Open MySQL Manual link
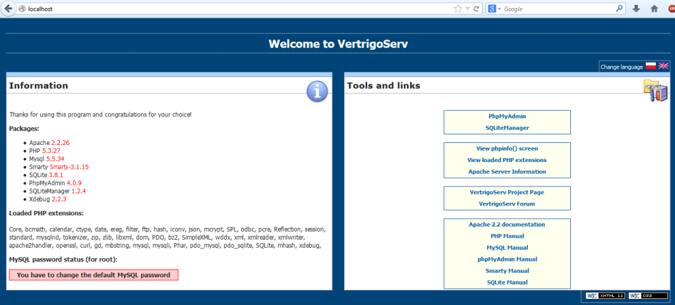This screenshot has height=305, width=675. point(507,248)
